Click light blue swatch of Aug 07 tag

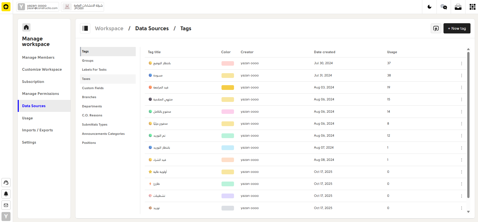pyautogui.click(x=228, y=148)
